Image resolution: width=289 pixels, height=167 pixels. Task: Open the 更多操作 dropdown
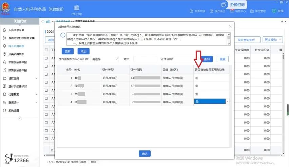click(273, 40)
